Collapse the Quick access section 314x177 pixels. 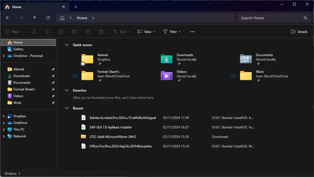(67, 45)
